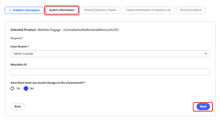Select the System Information tab
Viewport: 220px width, 120px height.
coord(62,10)
